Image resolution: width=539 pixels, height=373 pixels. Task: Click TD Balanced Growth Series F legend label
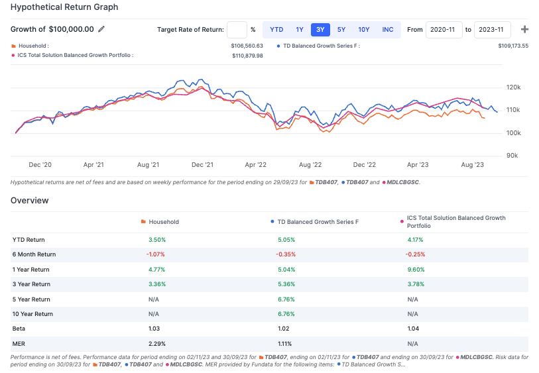322,46
